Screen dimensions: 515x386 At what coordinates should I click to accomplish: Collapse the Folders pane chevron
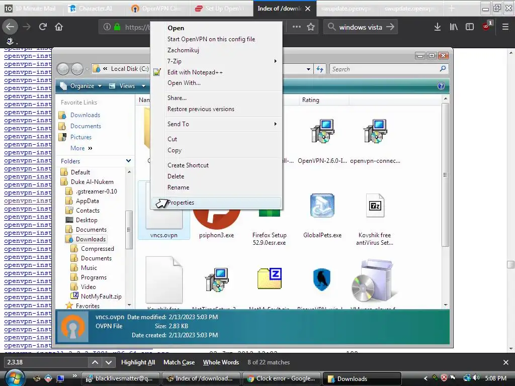click(x=128, y=161)
